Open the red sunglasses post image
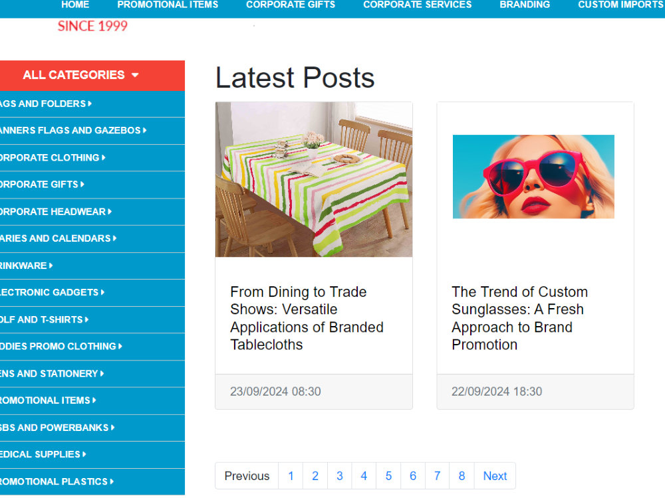Screen dimensions: 665x498 point(533,177)
